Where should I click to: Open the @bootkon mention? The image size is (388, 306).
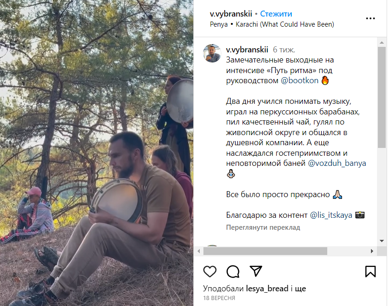[x=300, y=80]
